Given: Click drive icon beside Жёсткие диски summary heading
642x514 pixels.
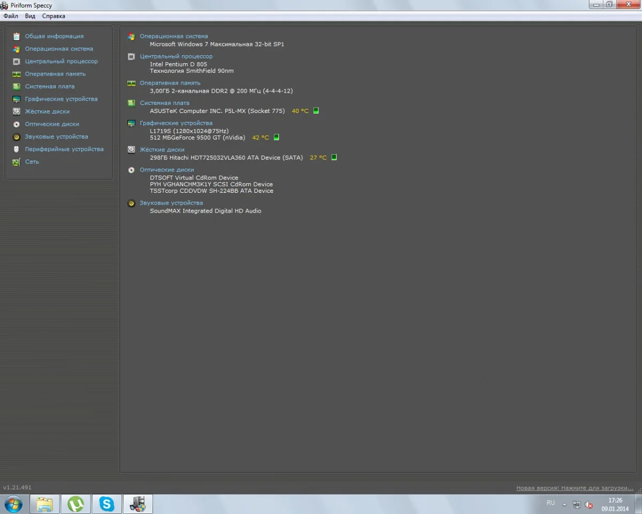Looking at the screenshot, I should tap(132, 150).
